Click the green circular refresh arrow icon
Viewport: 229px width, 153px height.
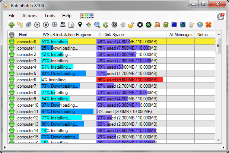coord(105,25)
